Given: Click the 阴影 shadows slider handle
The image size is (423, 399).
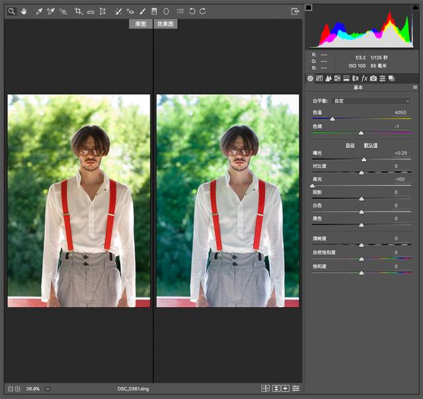Looking at the screenshot, I should [x=362, y=199].
